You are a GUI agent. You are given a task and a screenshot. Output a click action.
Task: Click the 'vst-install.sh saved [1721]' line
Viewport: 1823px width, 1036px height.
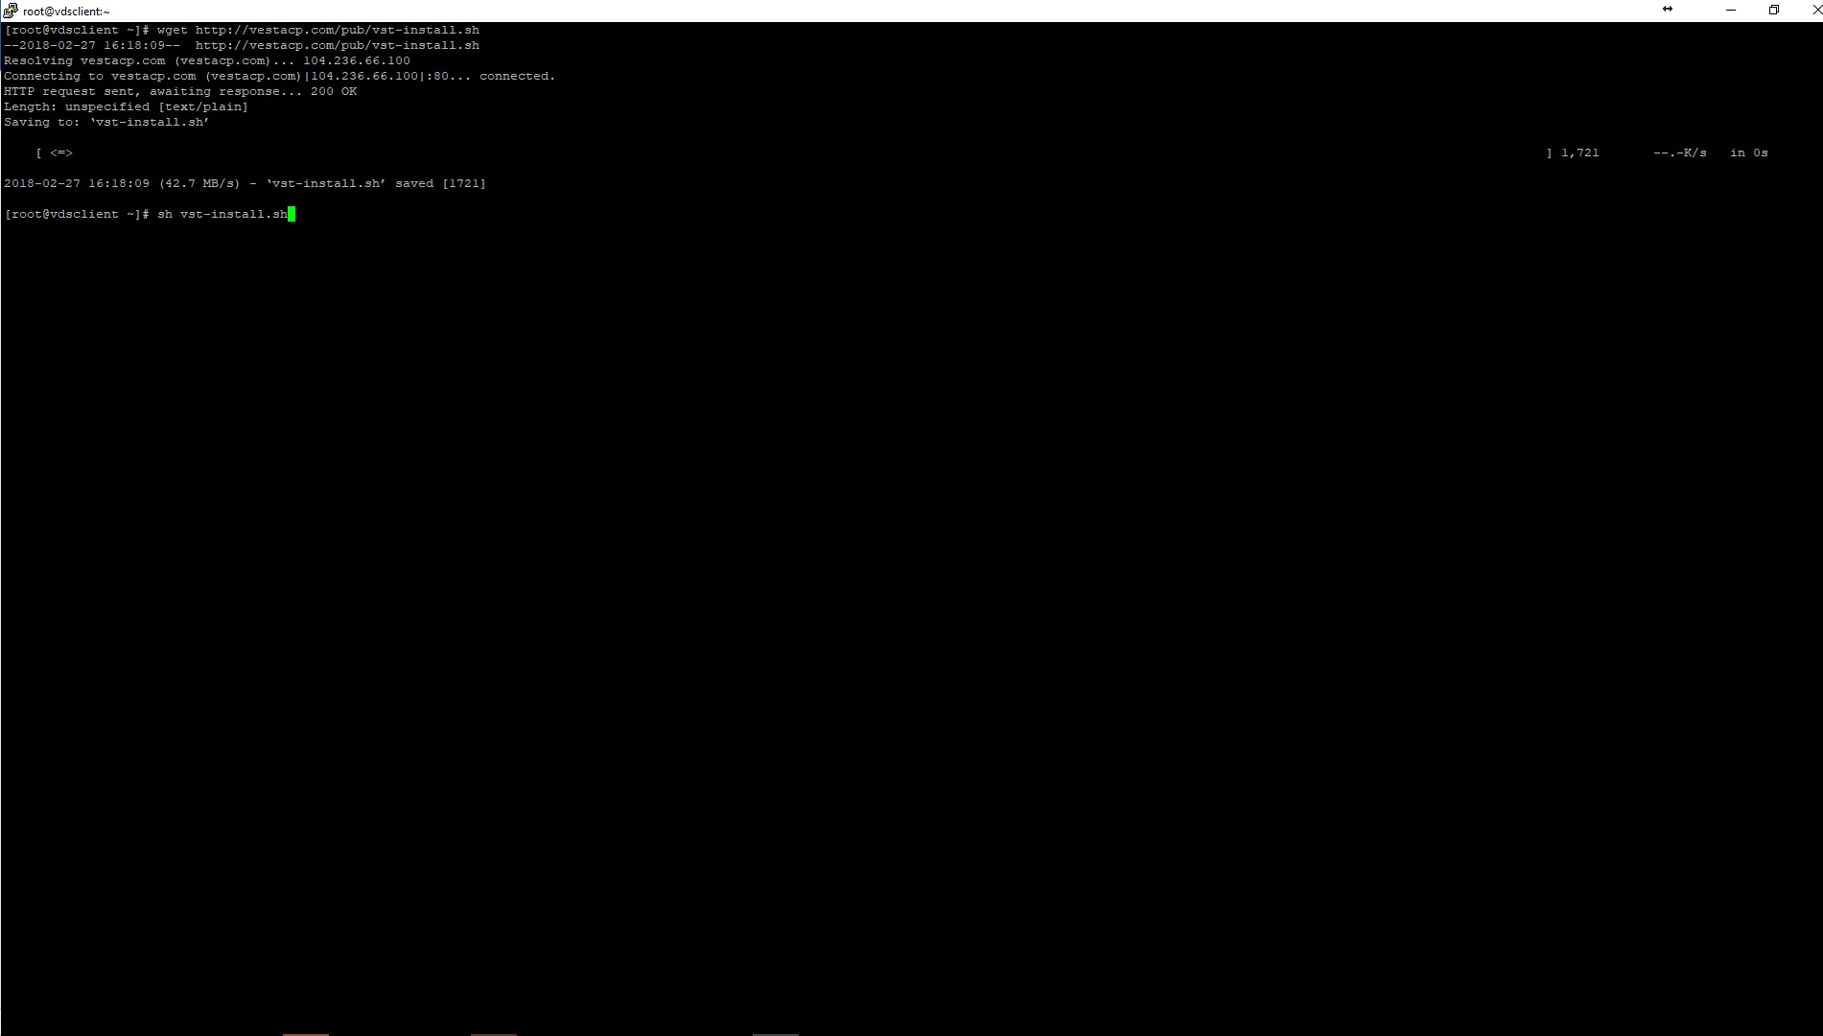coord(245,183)
